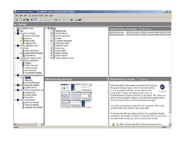Select the Ready to Install dialog
This screenshot has height=142, width=190.
61,53
